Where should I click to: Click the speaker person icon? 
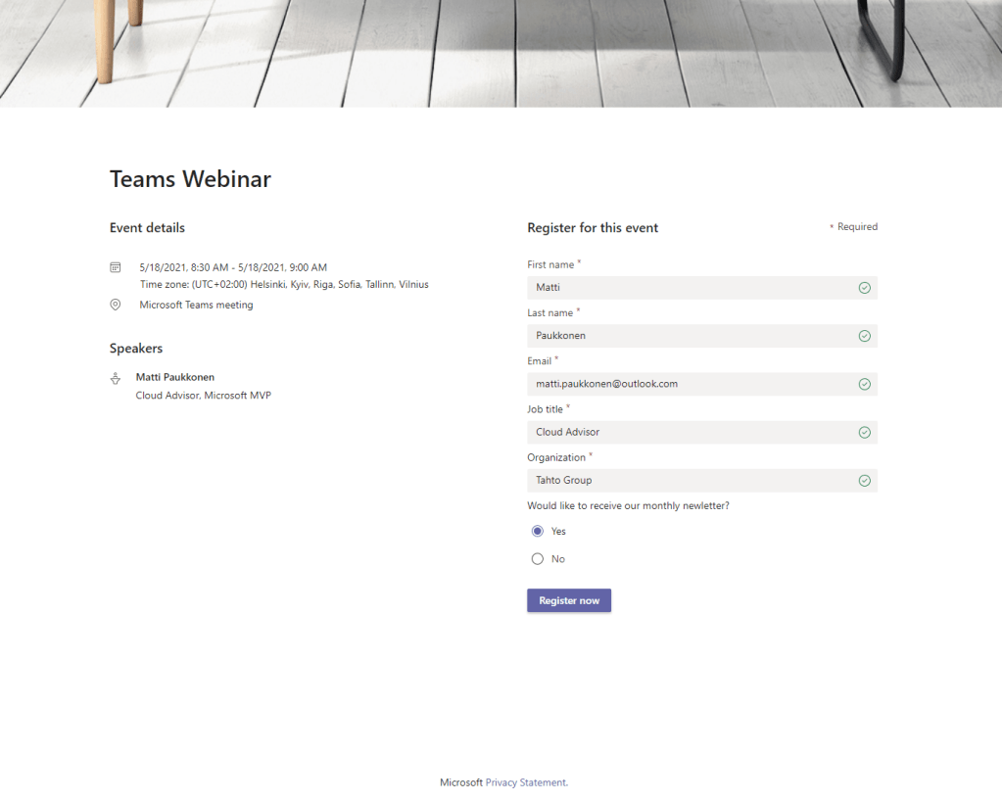pos(116,378)
